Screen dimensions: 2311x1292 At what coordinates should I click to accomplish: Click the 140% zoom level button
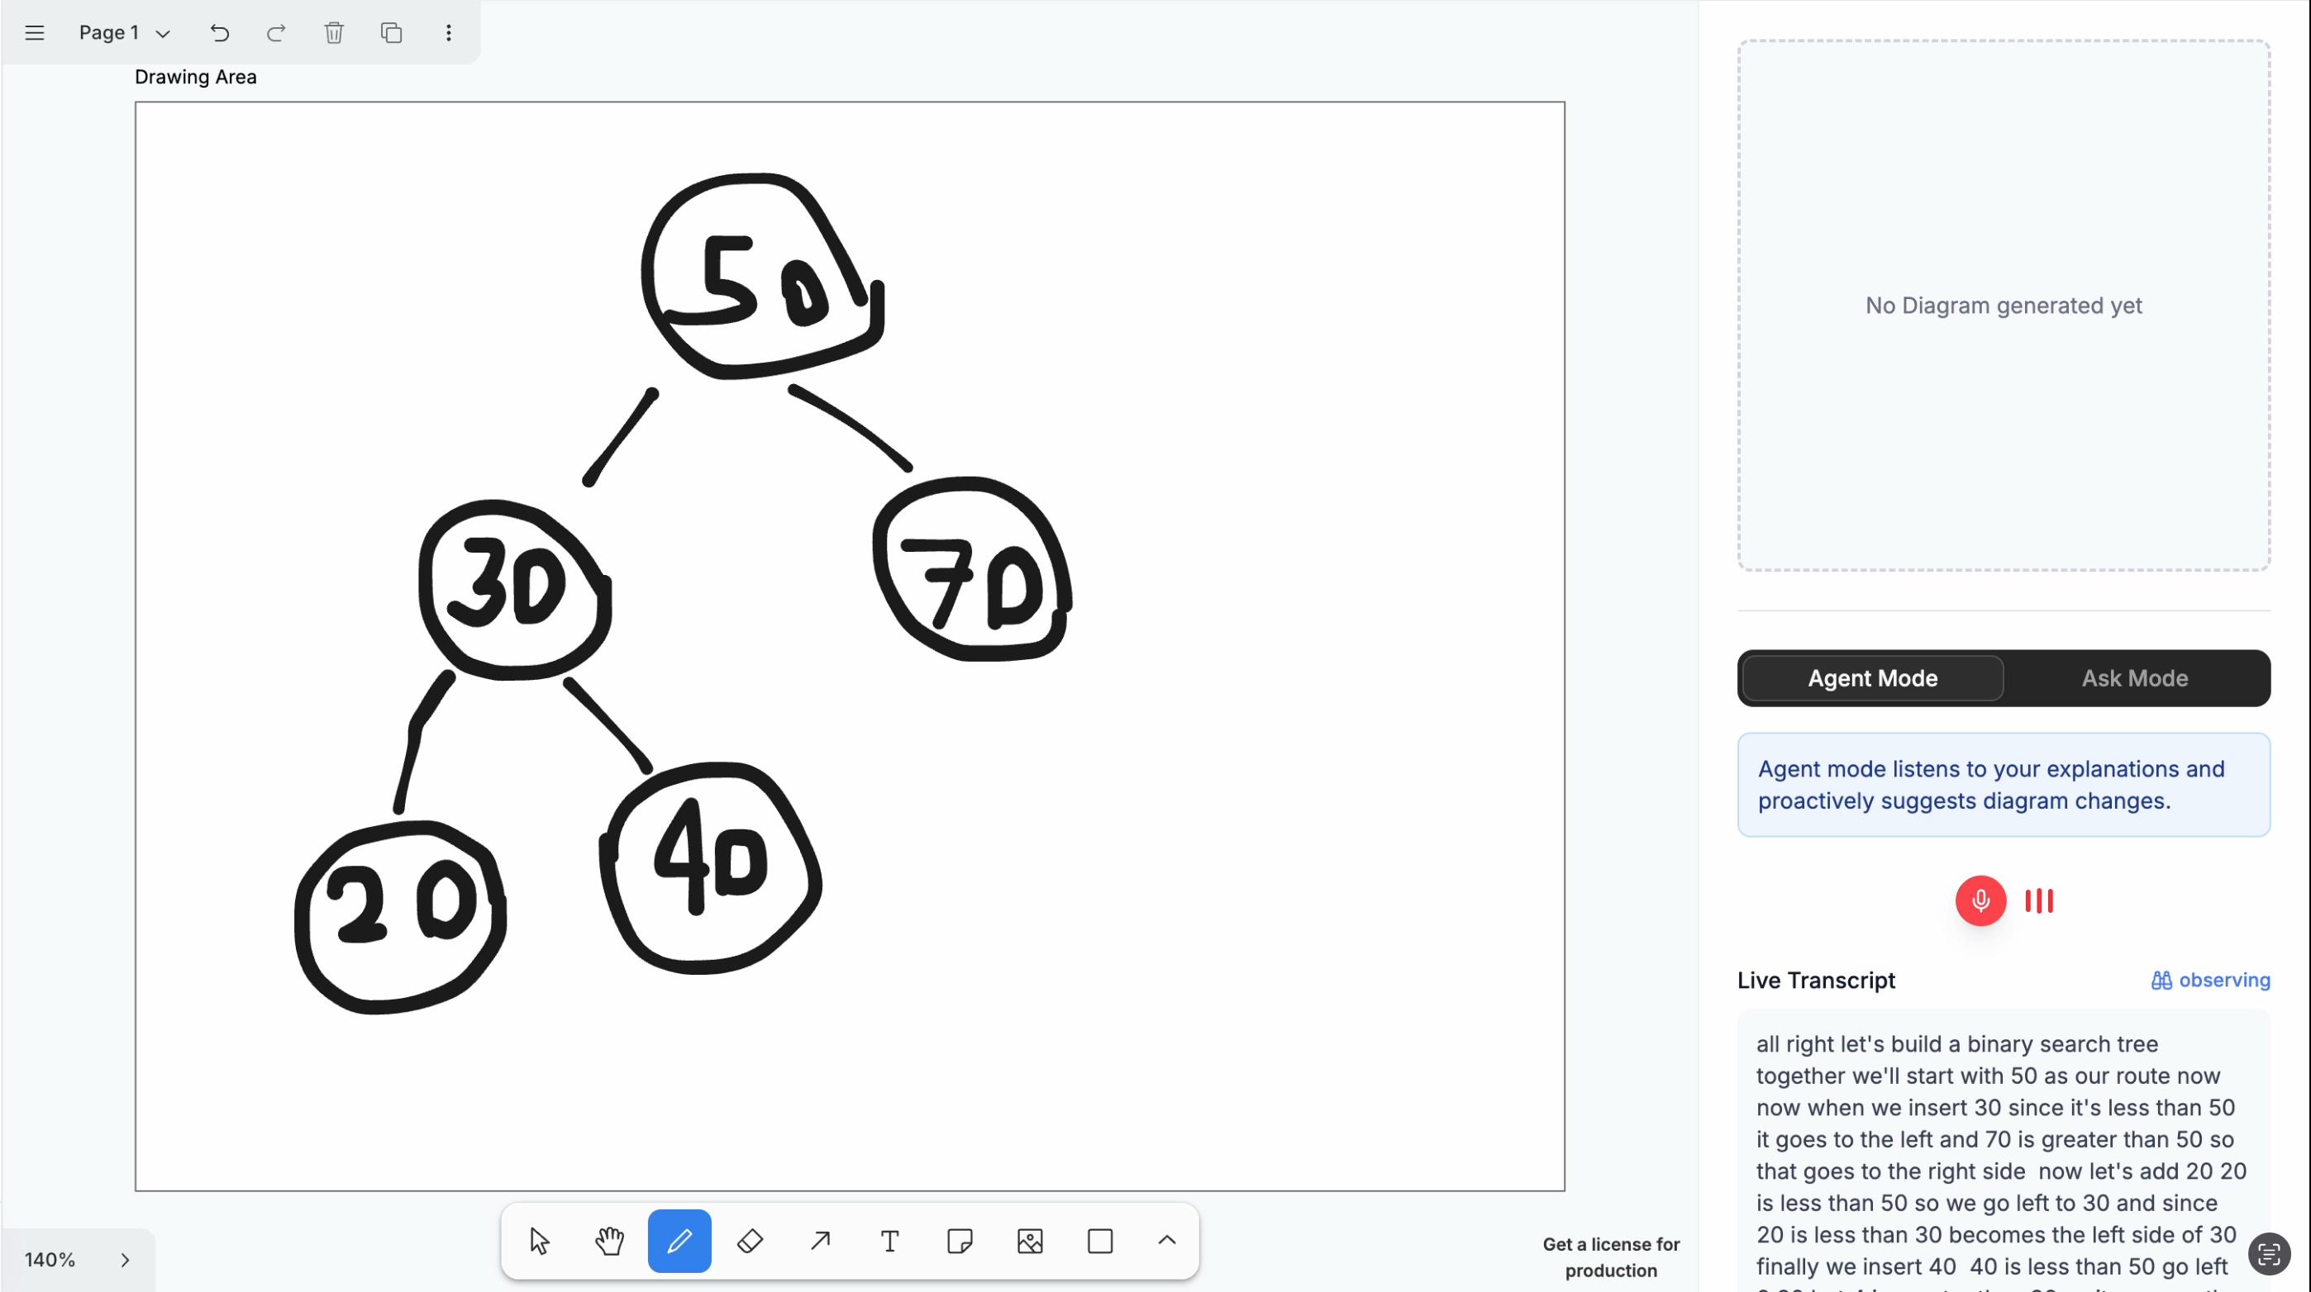coord(50,1260)
